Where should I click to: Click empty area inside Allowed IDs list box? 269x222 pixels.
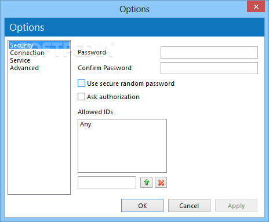pos(122,151)
